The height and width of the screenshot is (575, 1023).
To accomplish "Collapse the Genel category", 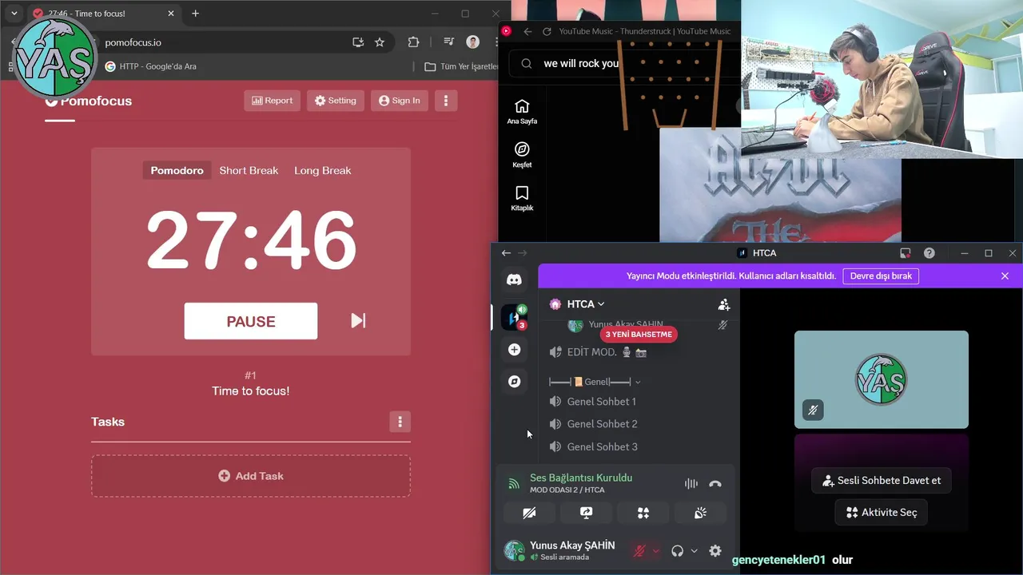I will tap(595, 382).
